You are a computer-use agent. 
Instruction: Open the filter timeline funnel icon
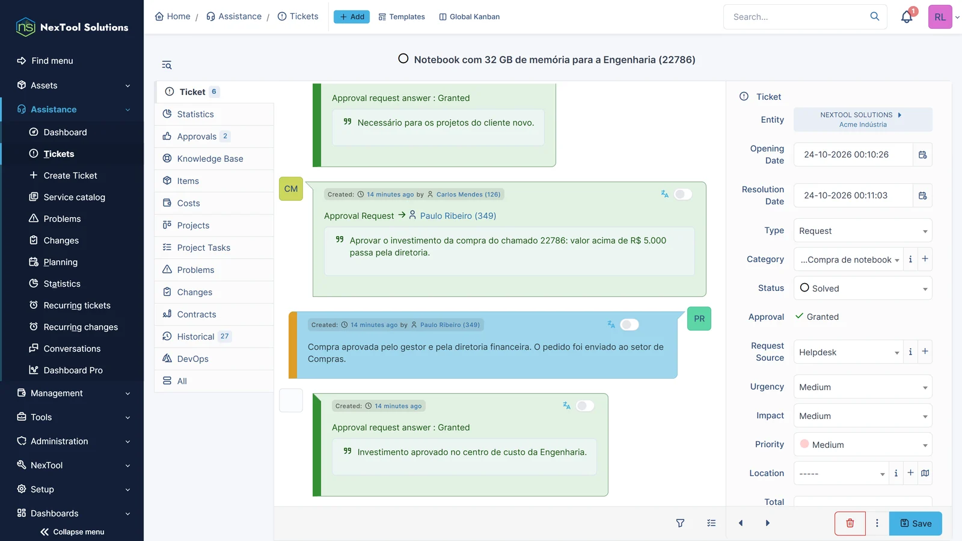point(680,524)
